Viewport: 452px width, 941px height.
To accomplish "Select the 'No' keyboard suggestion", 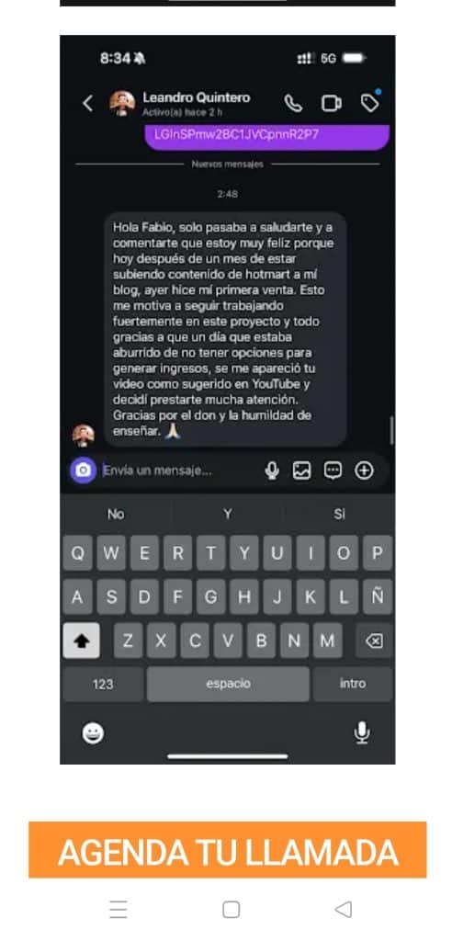I will pos(116,515).
